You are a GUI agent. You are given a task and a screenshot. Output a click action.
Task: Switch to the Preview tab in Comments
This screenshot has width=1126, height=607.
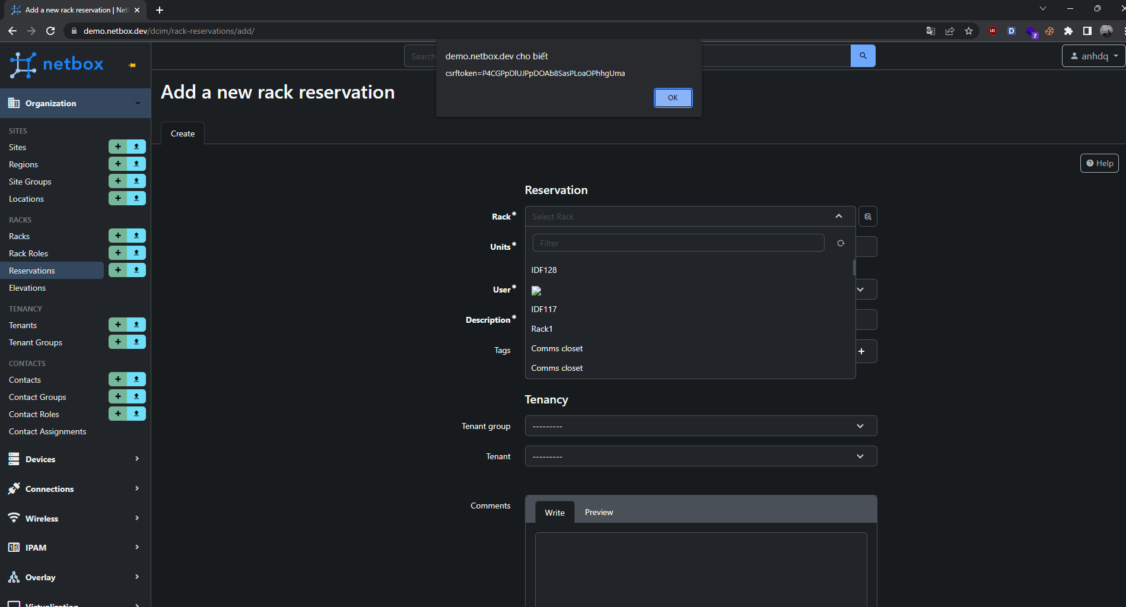tap(599, 511)
